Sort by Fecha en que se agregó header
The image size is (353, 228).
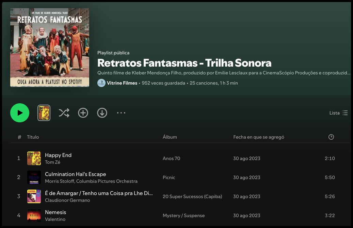(x=259, y=137)
